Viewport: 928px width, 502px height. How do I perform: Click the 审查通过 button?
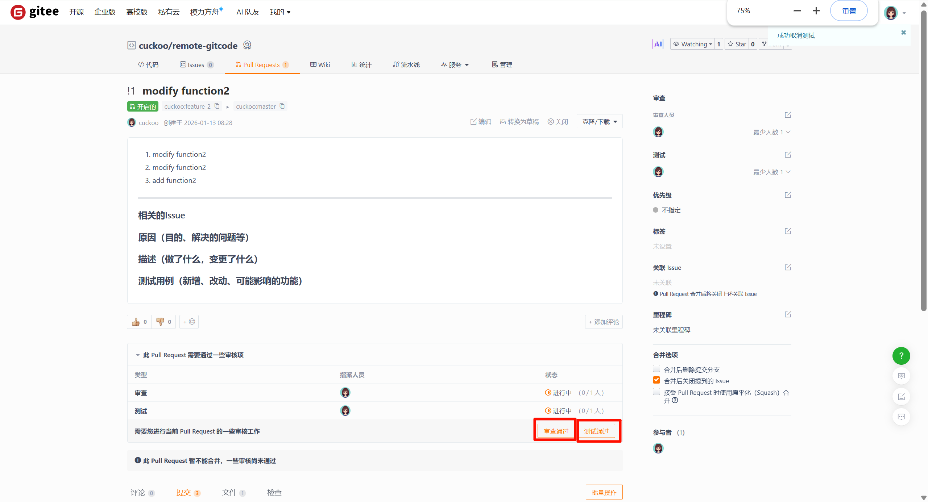pyautogui.click(x=556, y=431)
